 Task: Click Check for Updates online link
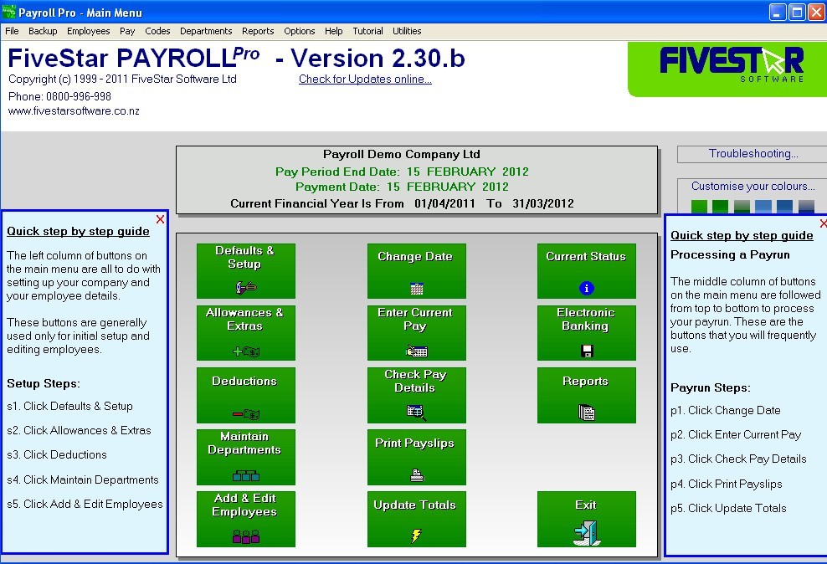[365, 79]
